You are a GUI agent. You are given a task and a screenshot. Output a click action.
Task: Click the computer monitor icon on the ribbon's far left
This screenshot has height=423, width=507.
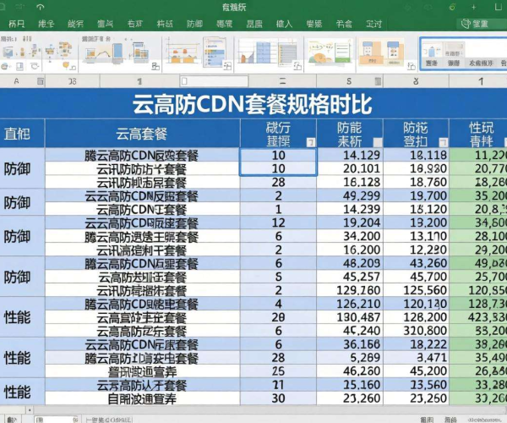(7, 52)
